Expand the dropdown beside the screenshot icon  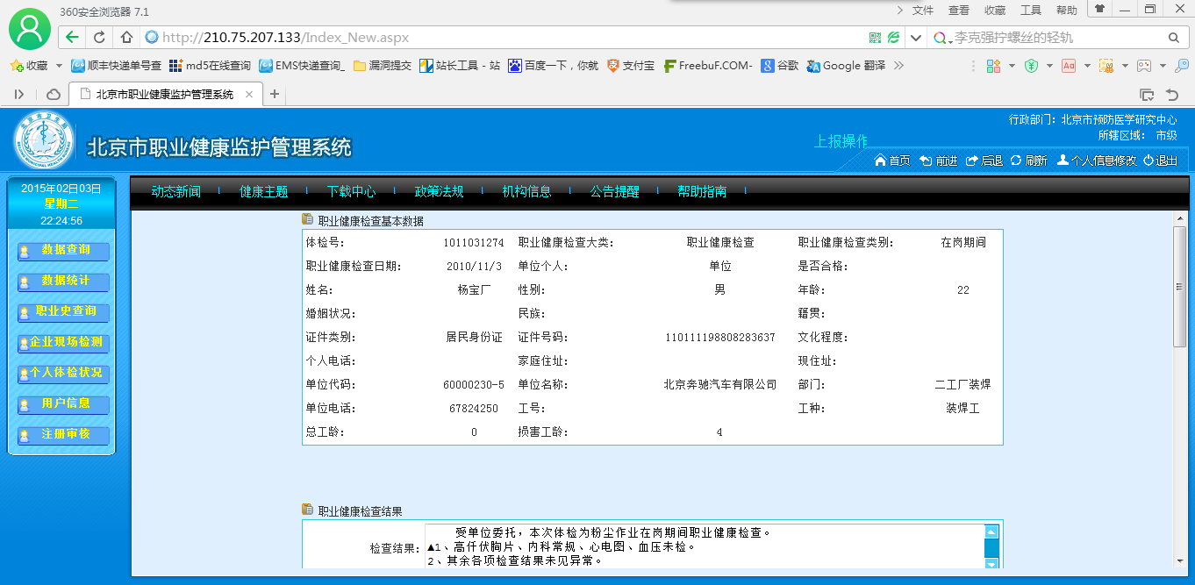tap(1125, 66)
